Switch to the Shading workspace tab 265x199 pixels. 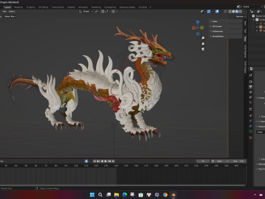coord(71,7)
